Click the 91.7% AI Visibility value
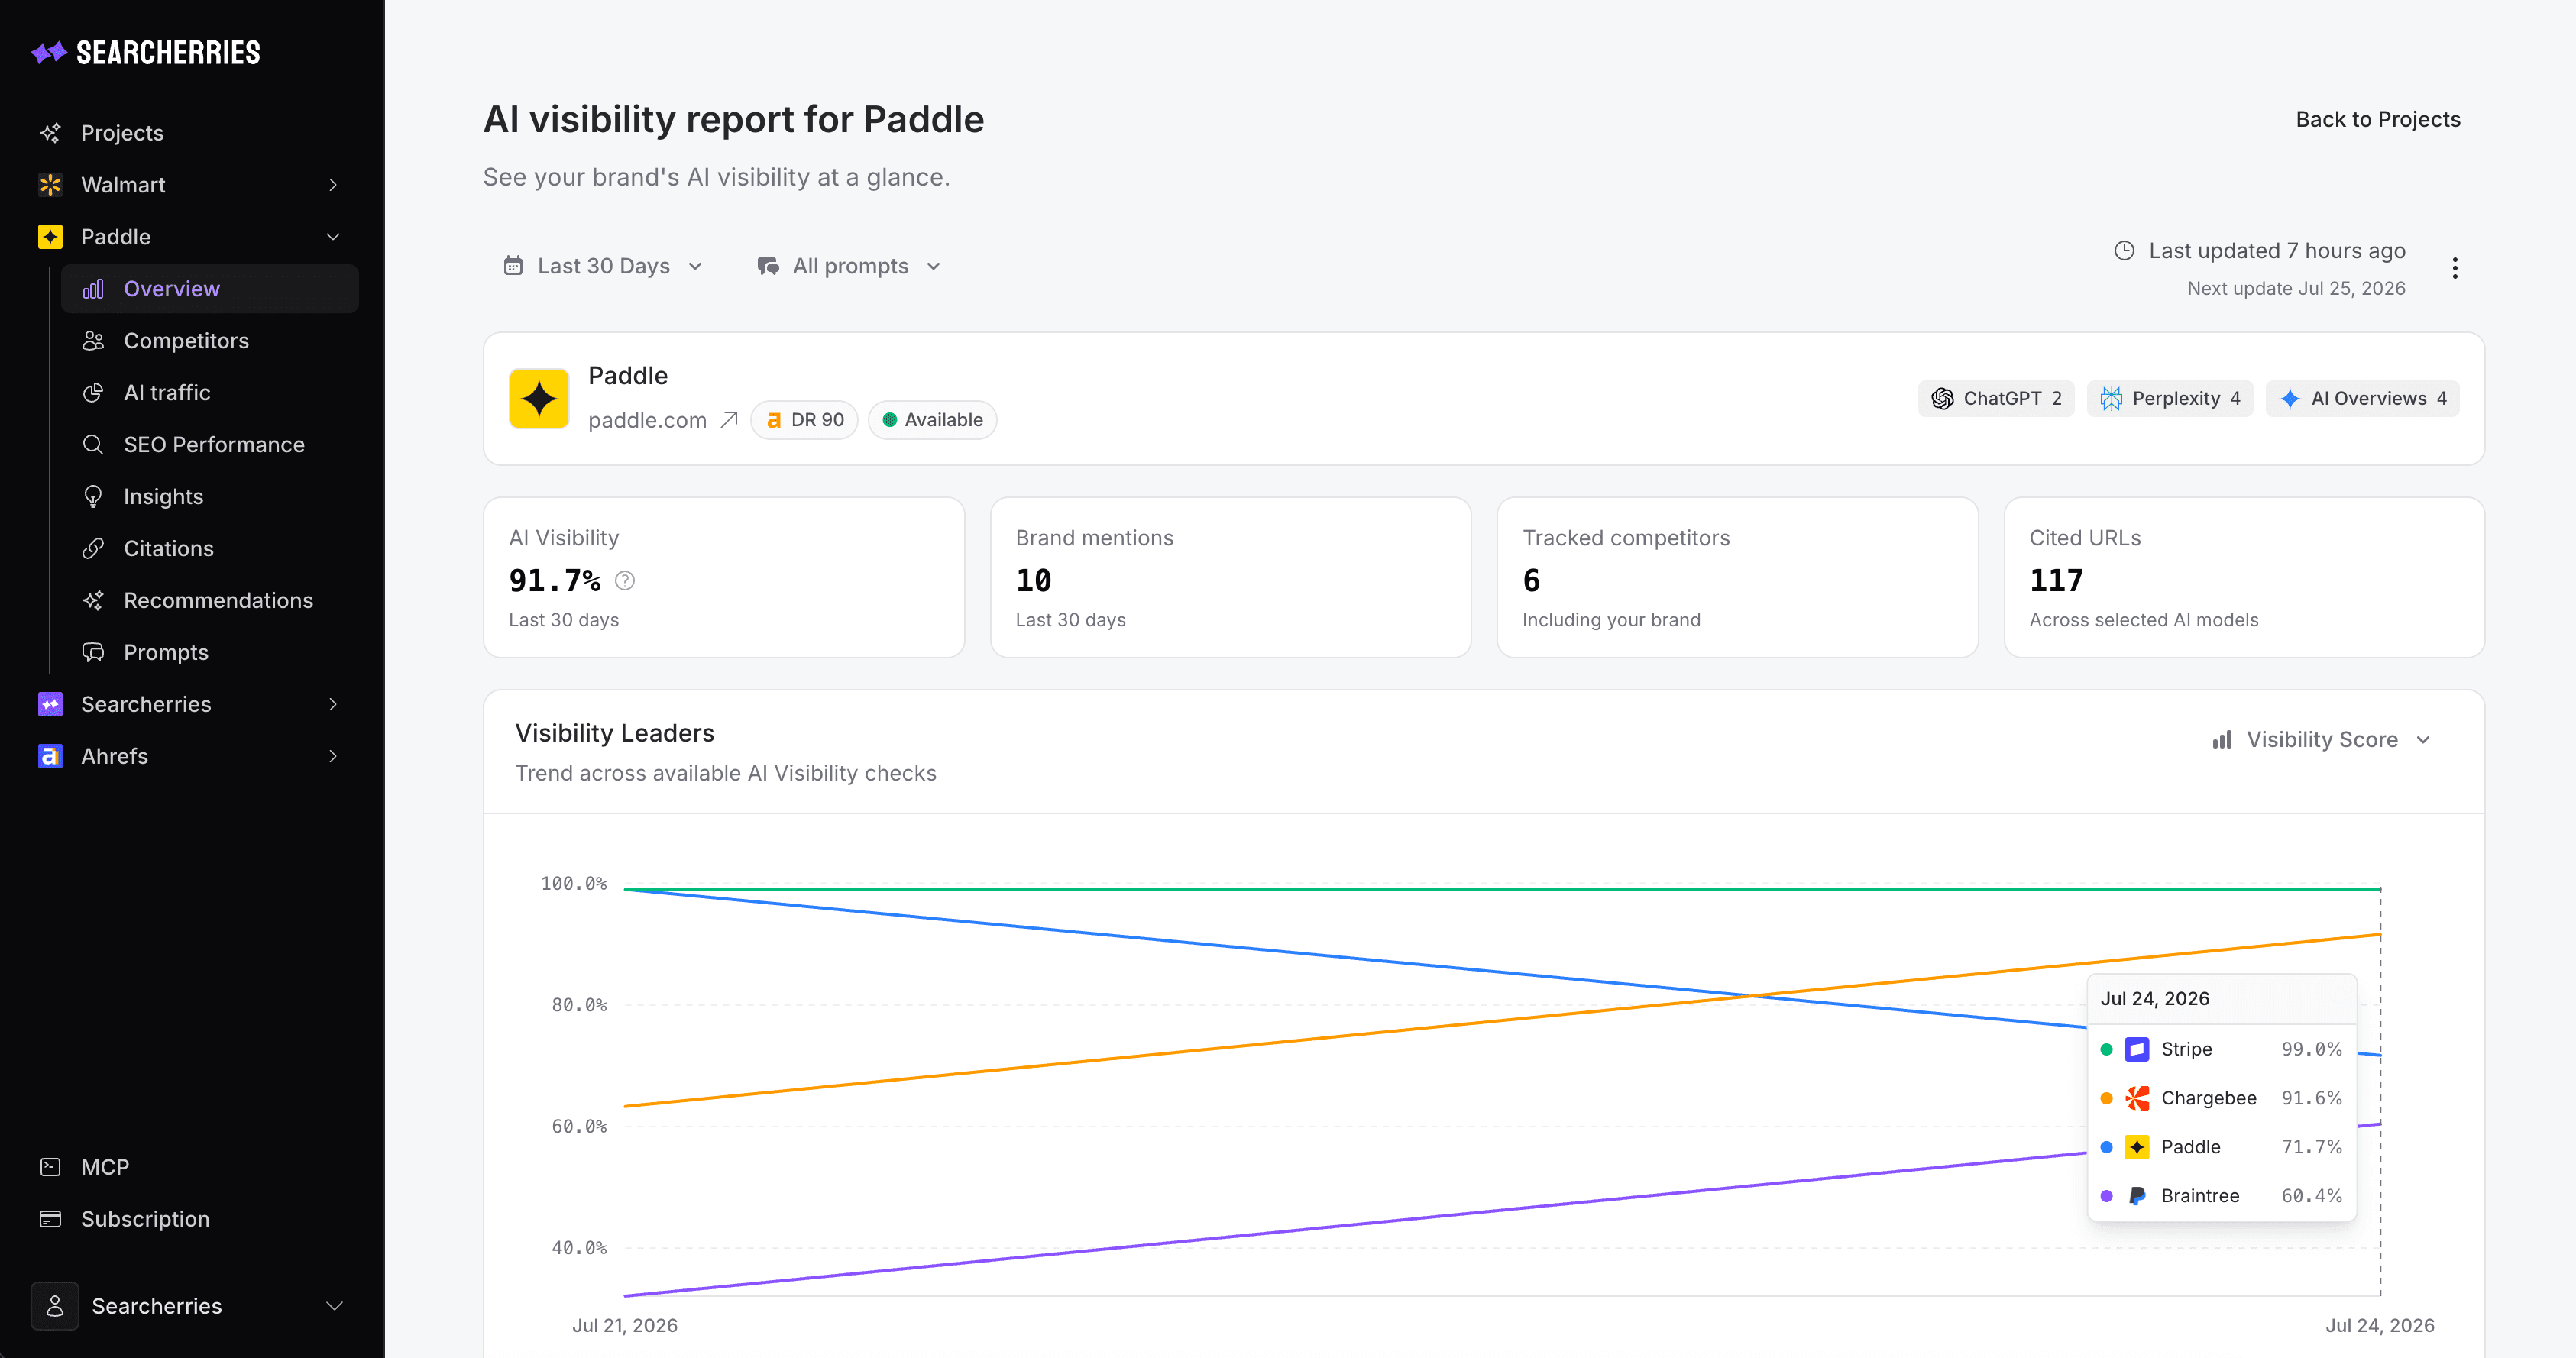Viewport: 2576px width, 1358px height. [555, 581]
